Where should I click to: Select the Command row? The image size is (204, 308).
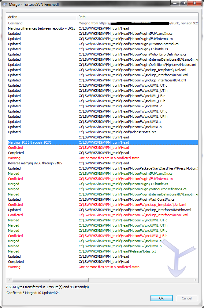(x=102, y=23)
